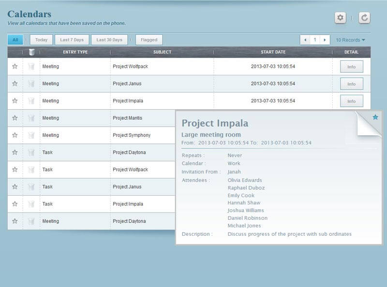This screenshot has width=387, height=287.
Task: Open Info for Project Janus meeting
Action: 352,84
